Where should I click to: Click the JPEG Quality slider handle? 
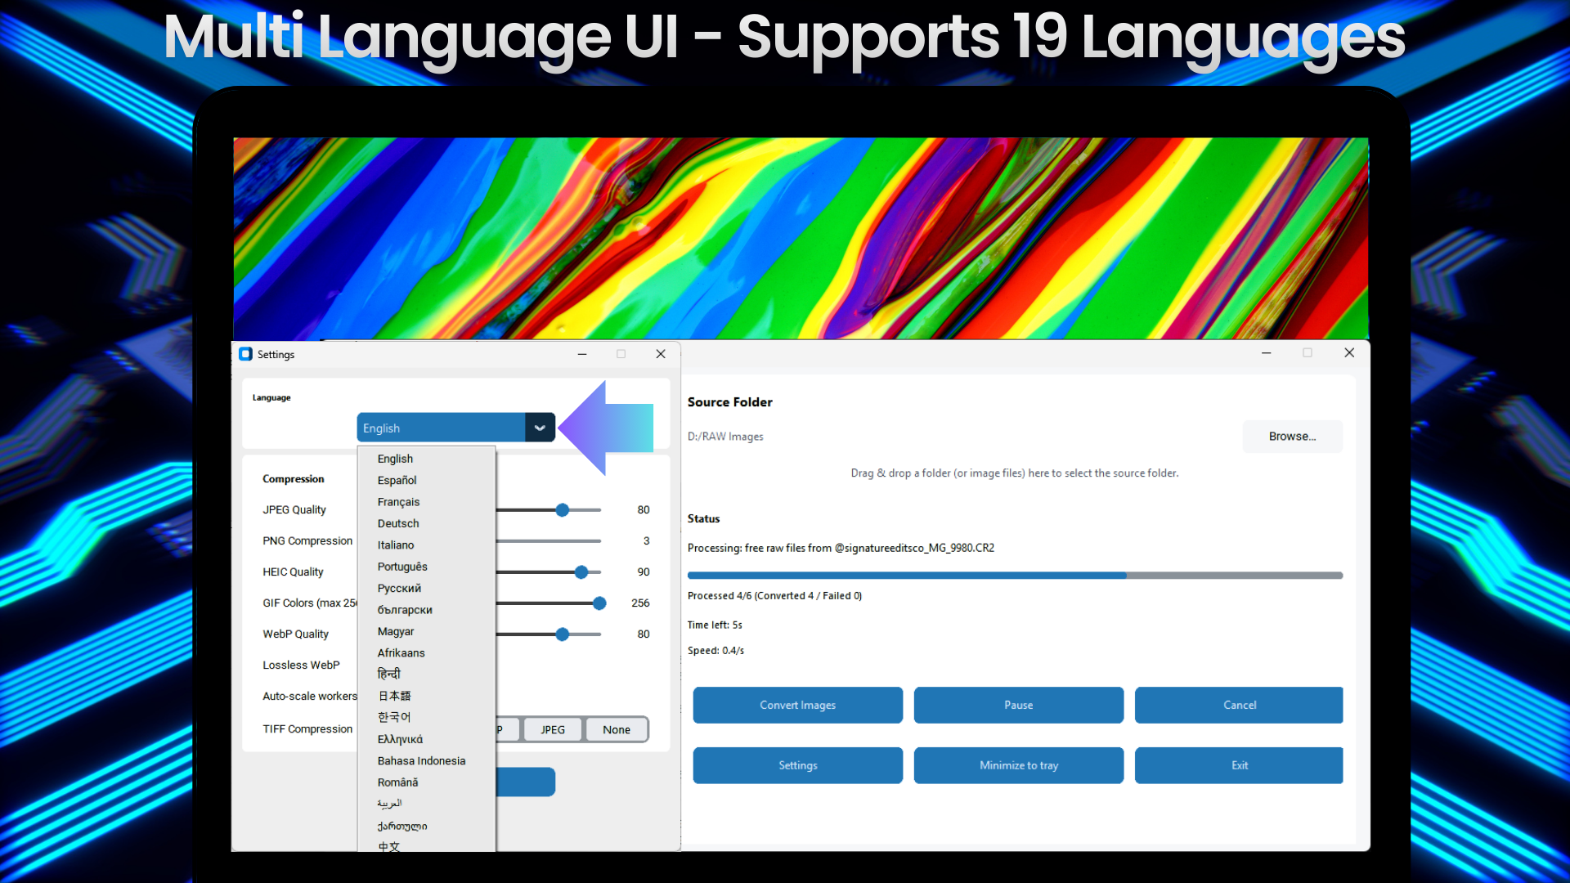(x=563, y=510)
